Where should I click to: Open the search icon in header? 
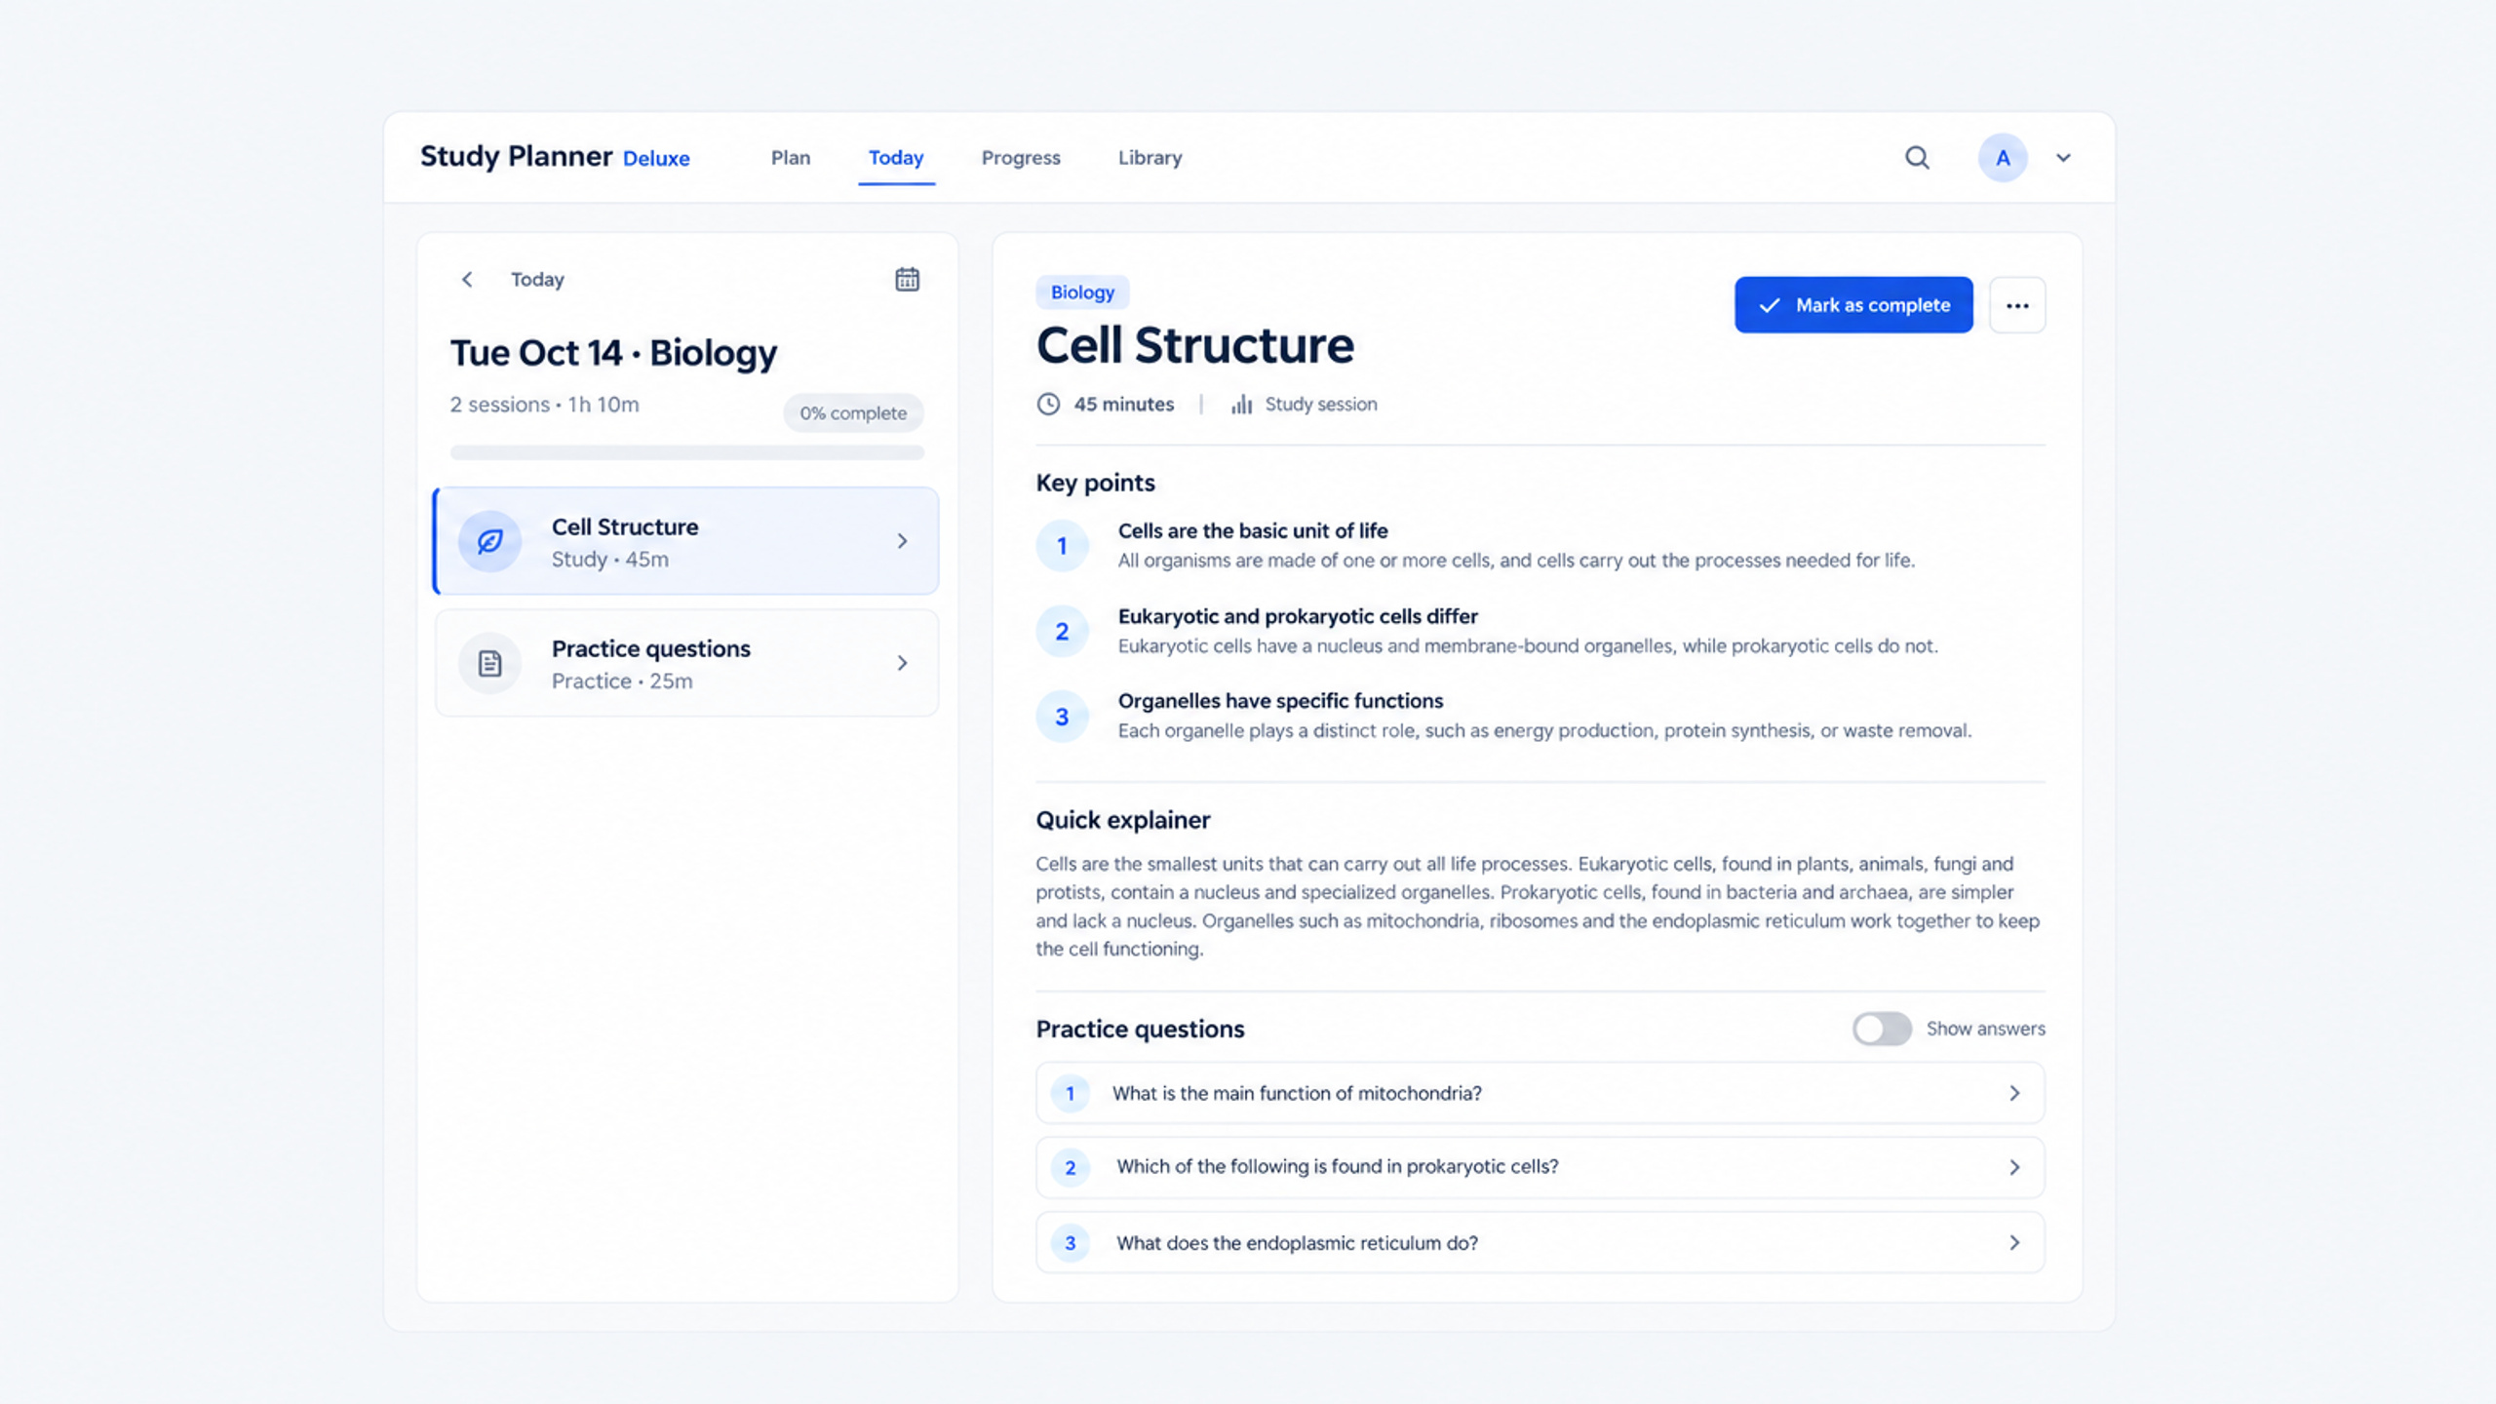point(1917,157)
